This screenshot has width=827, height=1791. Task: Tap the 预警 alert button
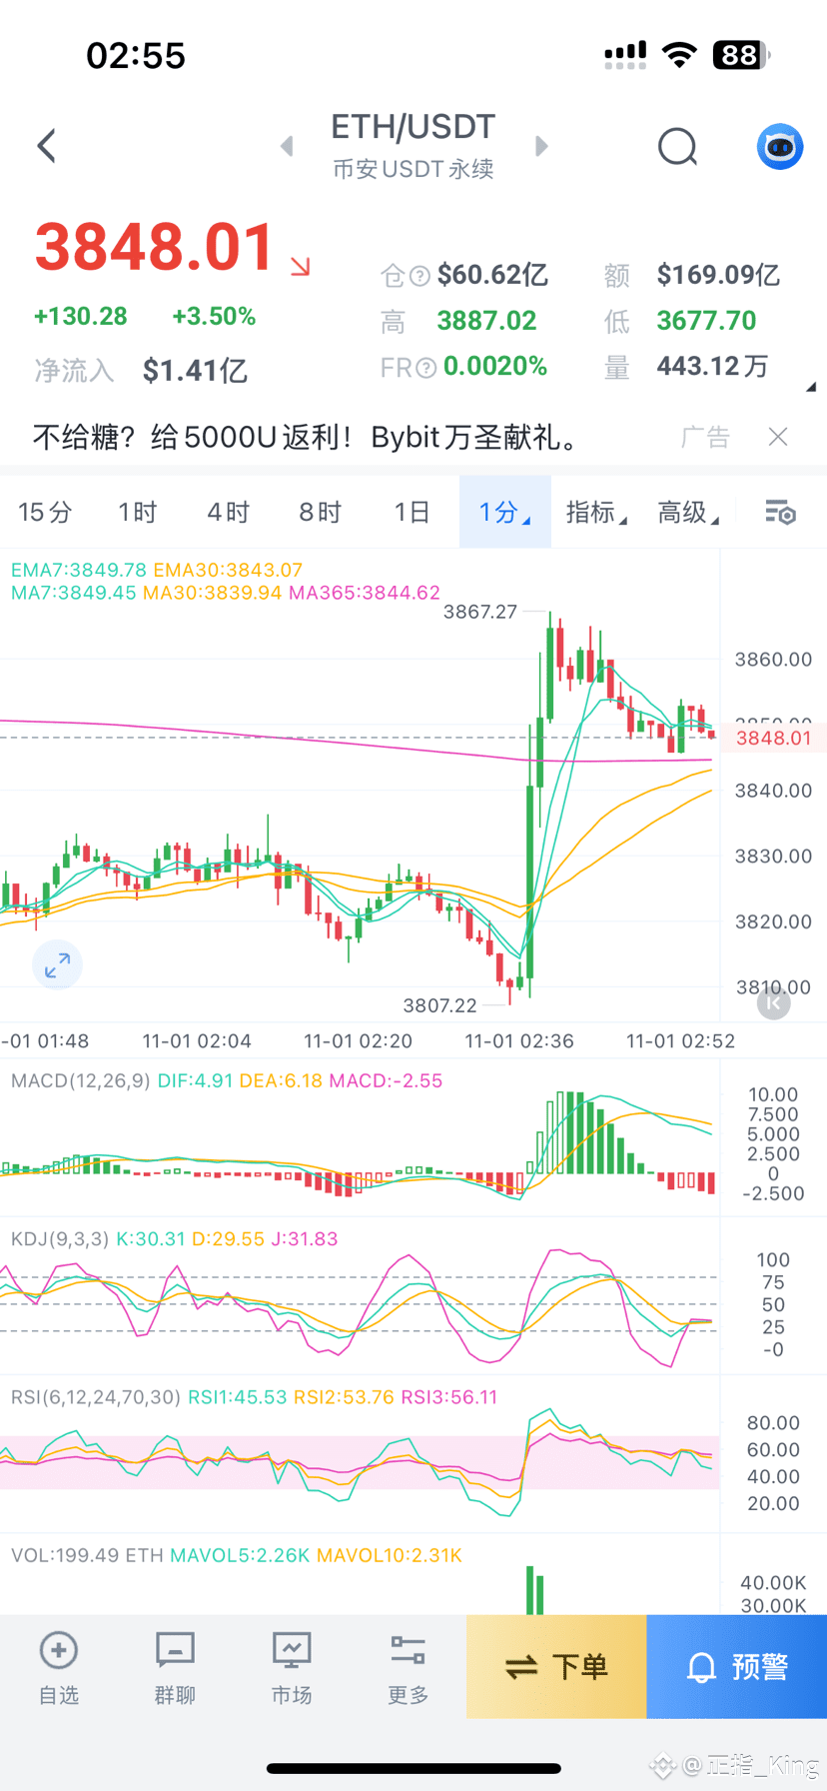(x=737, y=1666)
